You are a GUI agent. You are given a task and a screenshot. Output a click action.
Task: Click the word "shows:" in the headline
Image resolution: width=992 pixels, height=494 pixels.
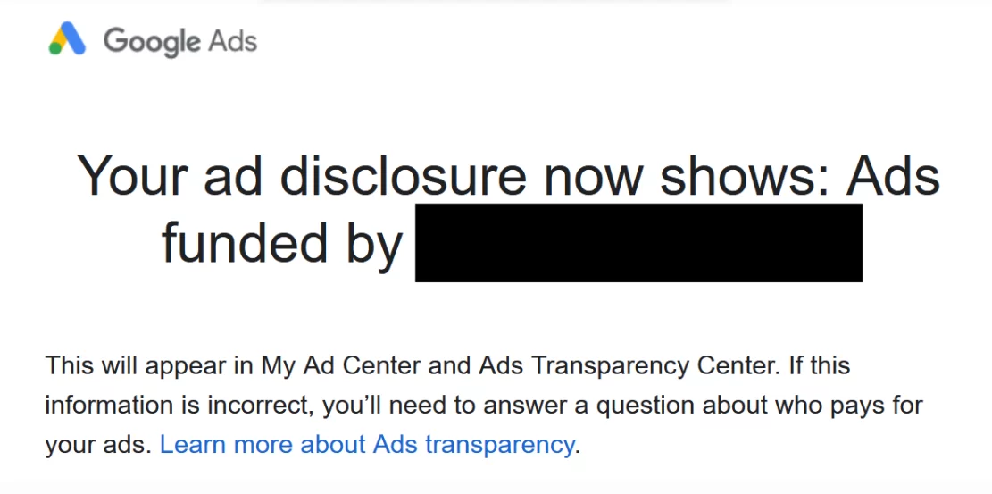(745, 175)
